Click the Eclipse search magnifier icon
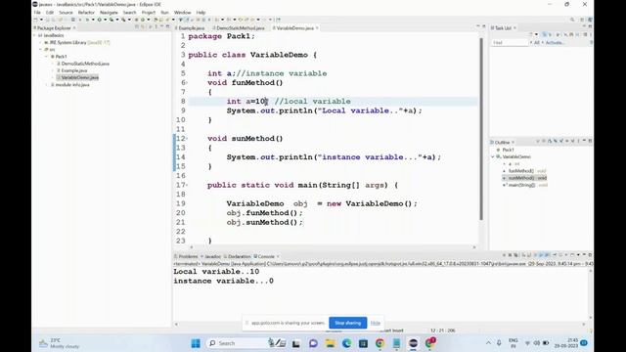The width and height of the screenshot is (626, 352). pyautogui.click(x=572, y=20)
